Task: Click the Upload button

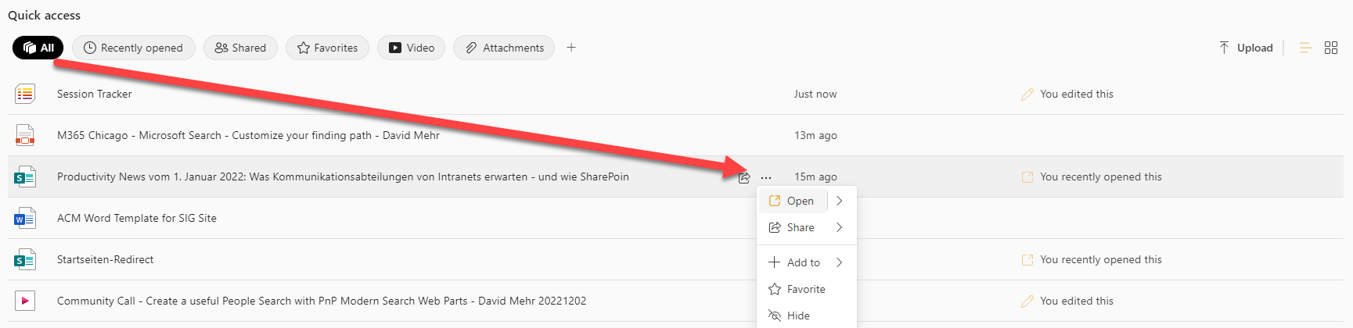Action: pyautogui.click(x=1246, y=48)
